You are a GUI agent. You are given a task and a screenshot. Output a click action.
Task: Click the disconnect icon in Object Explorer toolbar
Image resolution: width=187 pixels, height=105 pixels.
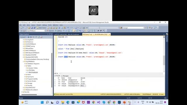tap(31, 37)
